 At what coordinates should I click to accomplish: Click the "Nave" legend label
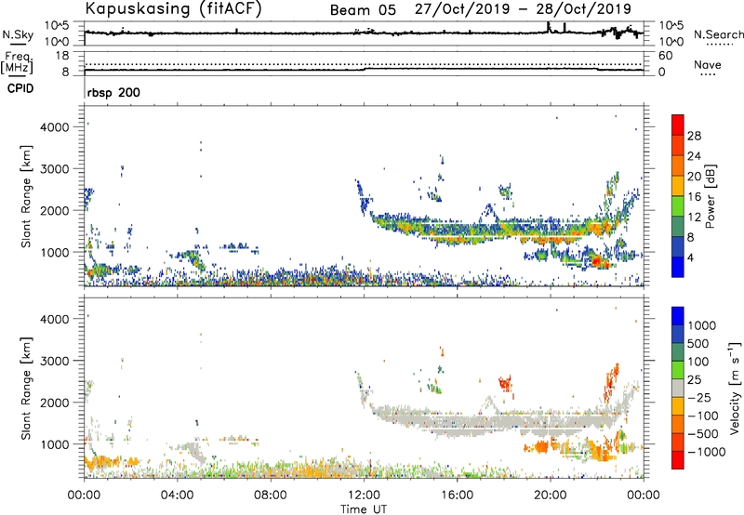tap(708, 64)
